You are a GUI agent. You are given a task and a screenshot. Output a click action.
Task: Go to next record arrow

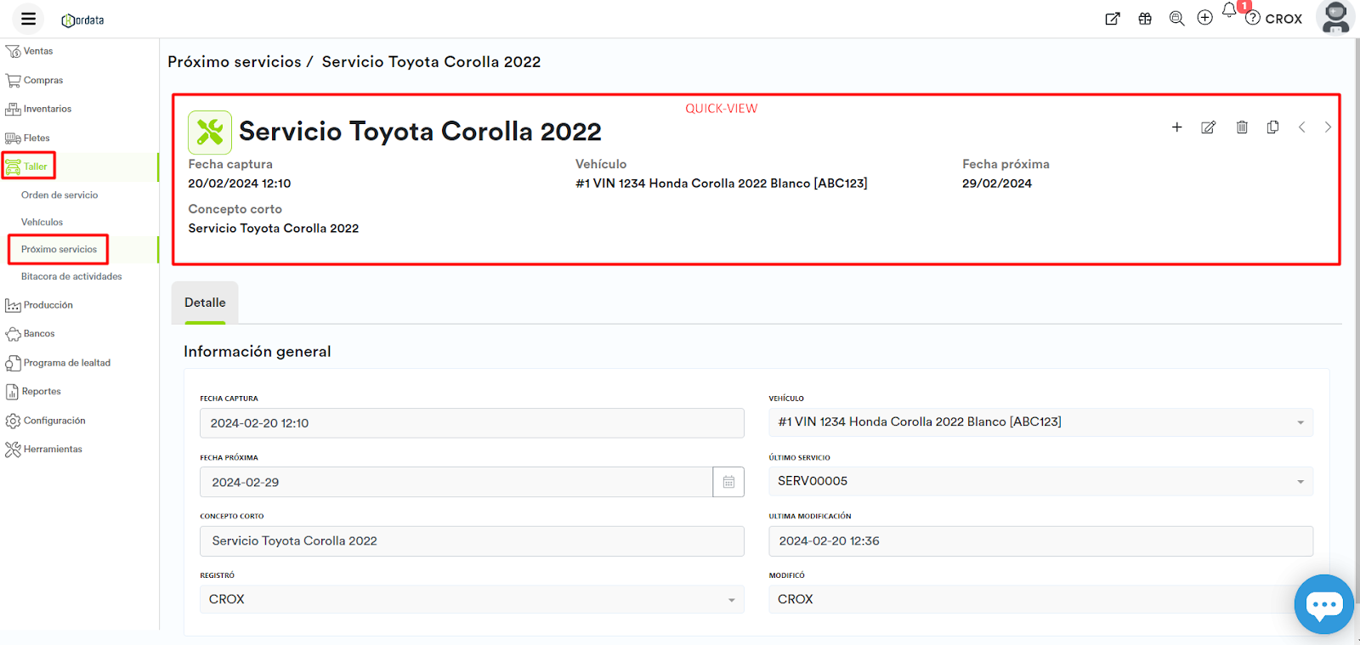click(1328, 127)
